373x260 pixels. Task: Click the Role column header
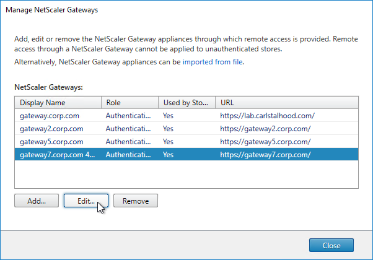pyautogui.click(x=129, y=102)
